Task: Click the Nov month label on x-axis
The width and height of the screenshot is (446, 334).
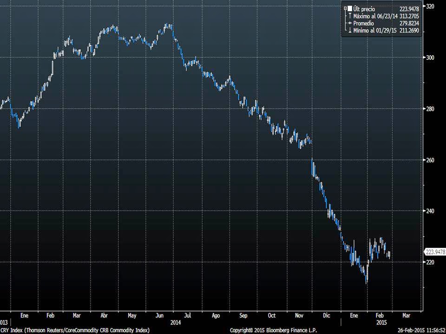Action: pos(299,315)
